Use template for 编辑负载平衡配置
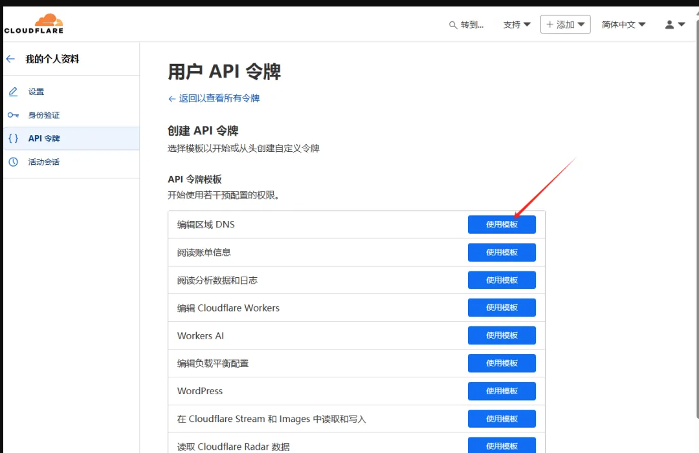Screen dimensions: 699x453 [502, 363]
